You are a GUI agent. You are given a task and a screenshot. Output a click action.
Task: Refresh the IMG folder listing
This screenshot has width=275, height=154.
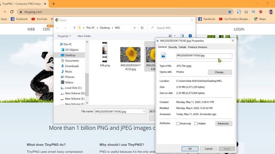pos(142,28)
